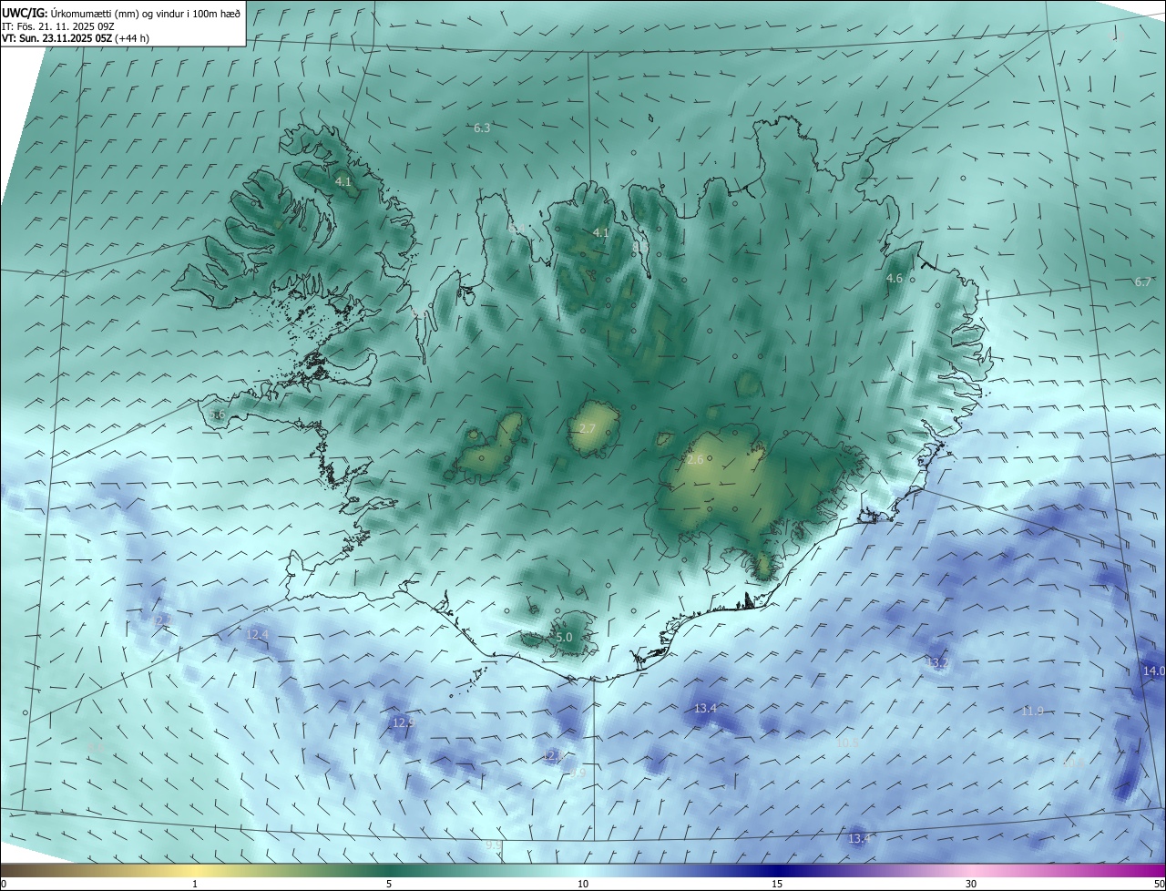Click the 11.9 value in the southeast ocean

pyautogui.click(x=1032, y=711)
